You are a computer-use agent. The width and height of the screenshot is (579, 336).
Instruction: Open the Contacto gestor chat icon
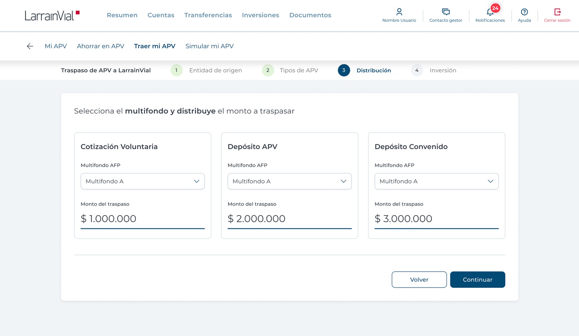click(446, 12)
